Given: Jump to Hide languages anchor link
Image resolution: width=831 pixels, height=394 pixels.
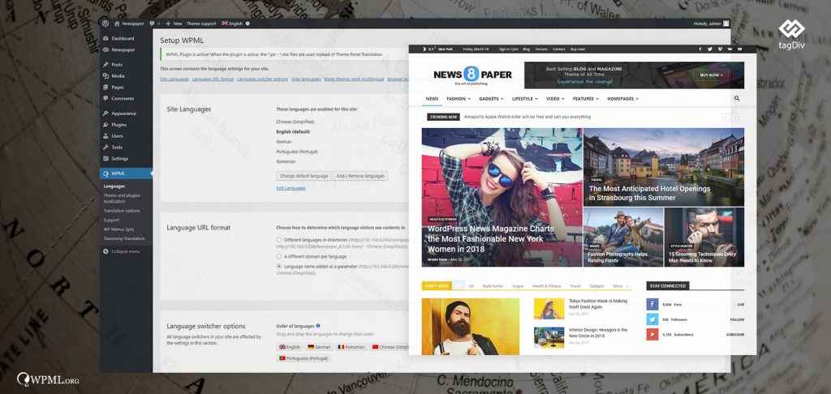Looking at the screenshot, I should coord(306,79).
